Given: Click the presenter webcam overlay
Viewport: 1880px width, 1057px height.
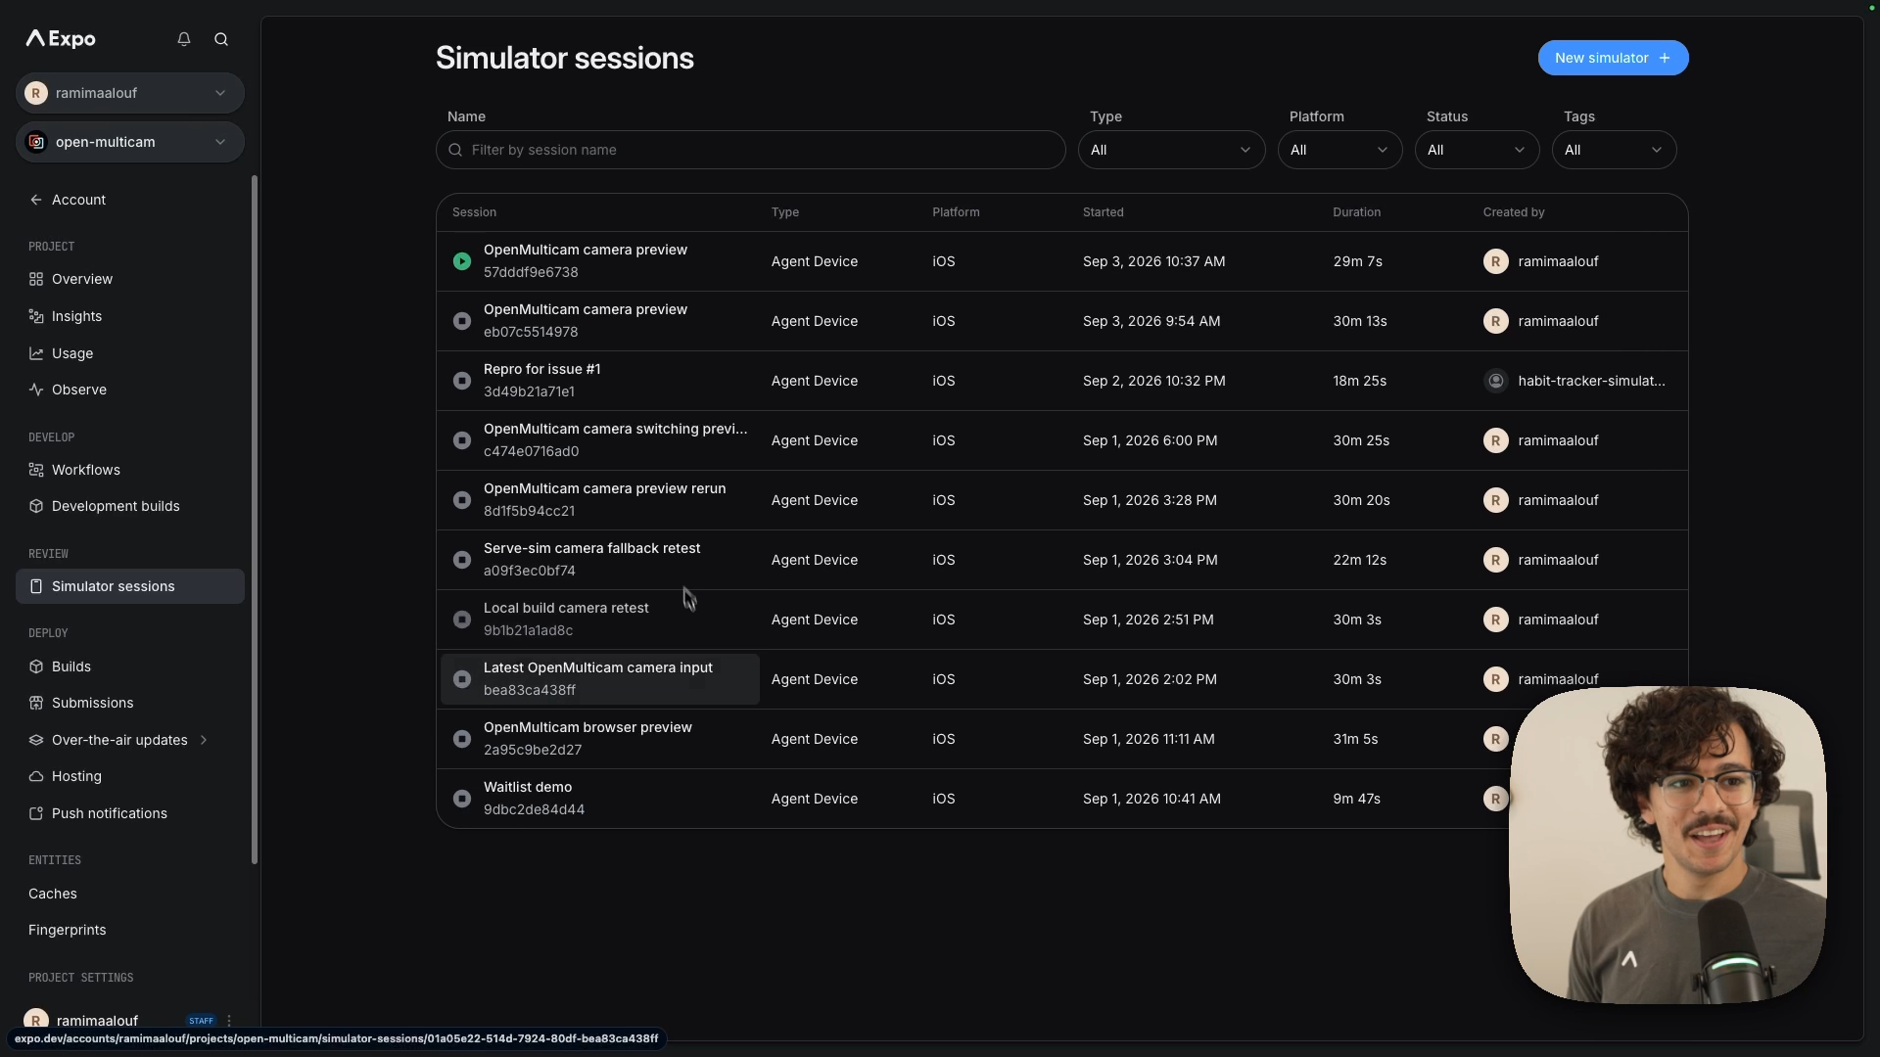Looking at the screenshot, I should (1667, 845).
